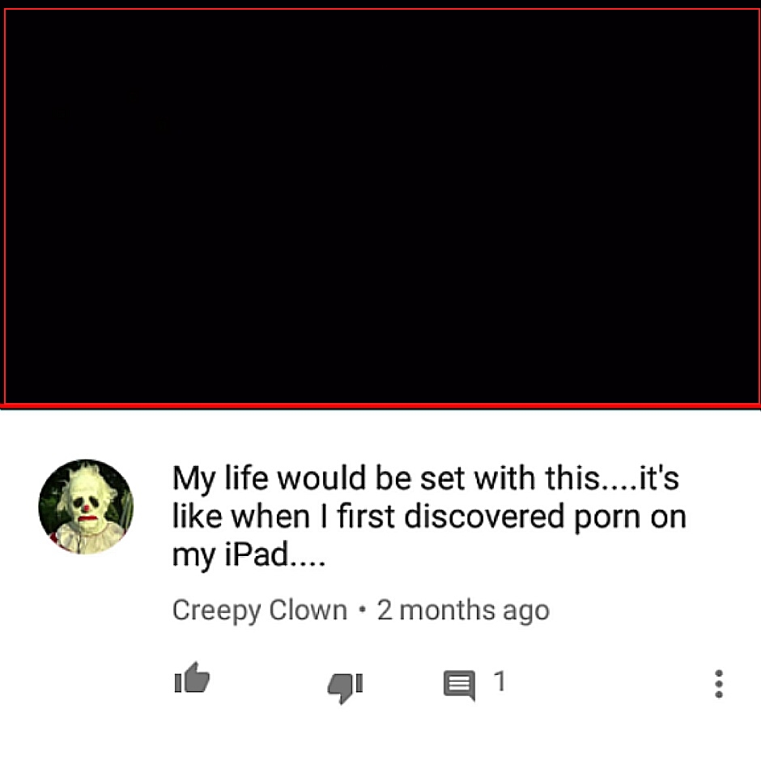
Task: Open the three-dot more options menu
Action: (x=718, y=684)
